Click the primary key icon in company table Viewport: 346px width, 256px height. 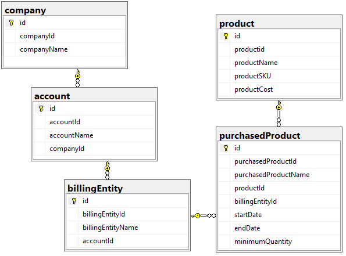tap(11, 23)
